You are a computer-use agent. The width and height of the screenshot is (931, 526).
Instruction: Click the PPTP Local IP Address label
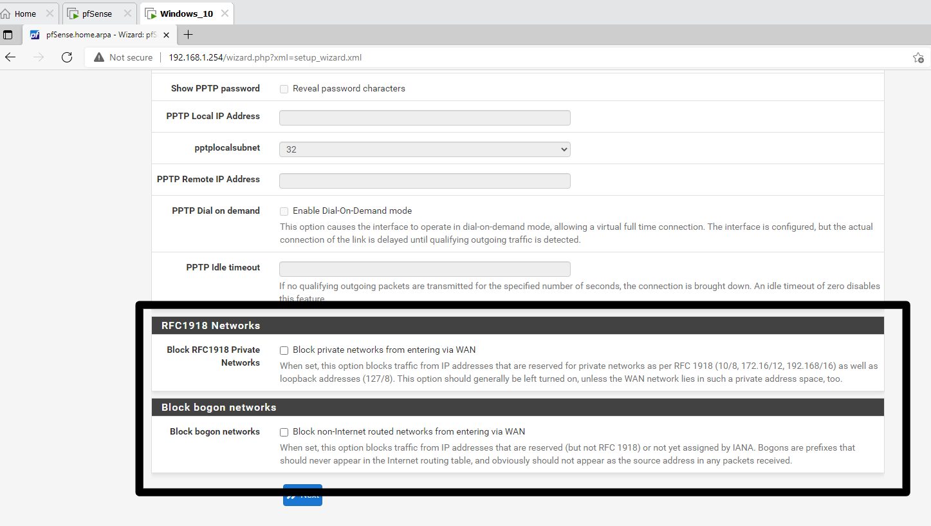click(213, 116)
